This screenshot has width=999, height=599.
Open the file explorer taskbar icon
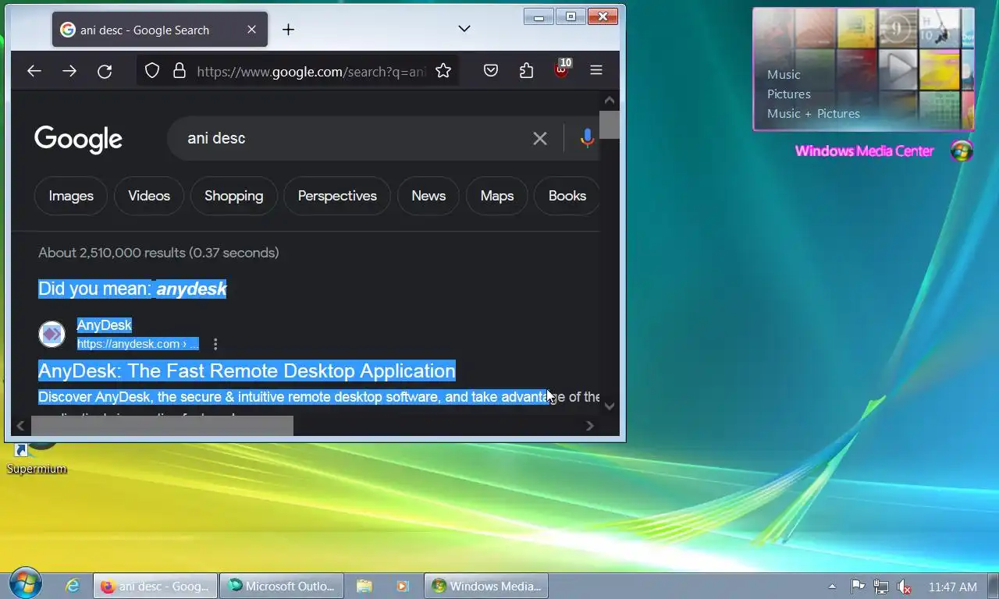tap(364, 587)
